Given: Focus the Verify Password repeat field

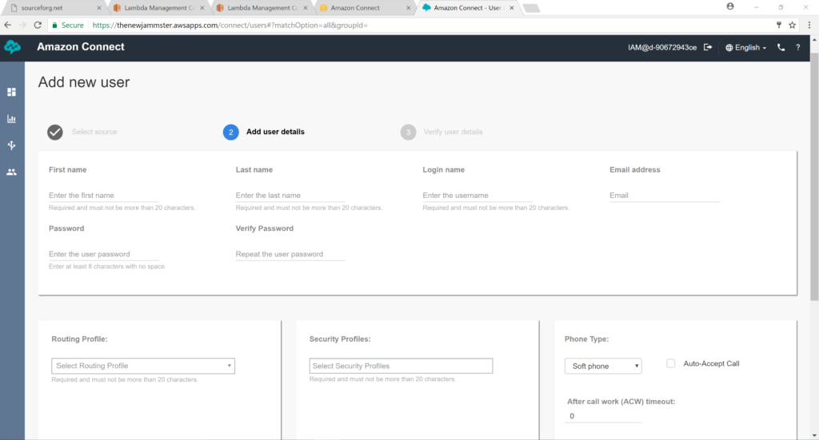Looking at the screenshot, I should pyautogui.click(x=290, y=255).
